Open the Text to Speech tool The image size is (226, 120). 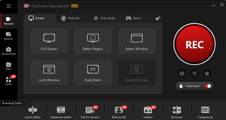[x=90, y=112]
